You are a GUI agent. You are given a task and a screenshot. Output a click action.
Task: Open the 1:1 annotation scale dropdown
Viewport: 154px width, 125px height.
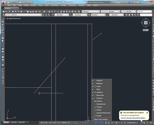click(113, 123)
